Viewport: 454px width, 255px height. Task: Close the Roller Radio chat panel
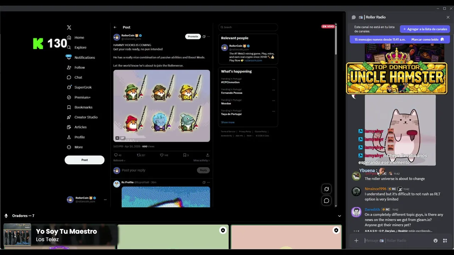(448, 17)
